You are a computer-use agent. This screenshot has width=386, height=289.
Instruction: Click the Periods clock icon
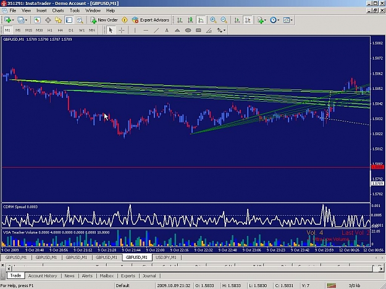[x=273, y=20]
